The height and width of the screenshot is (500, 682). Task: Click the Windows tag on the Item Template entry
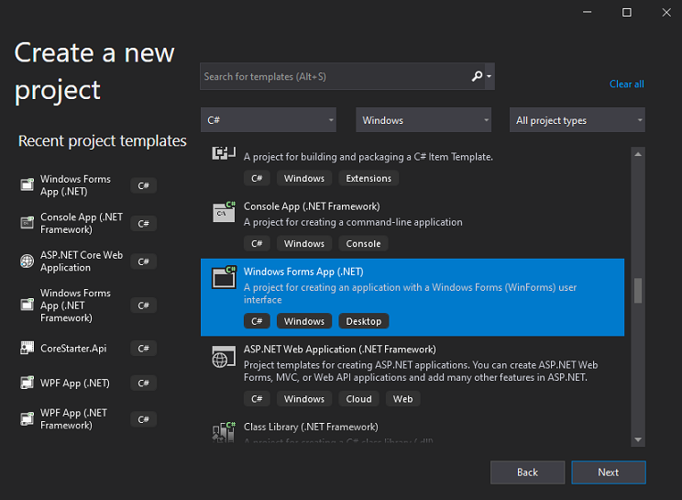point(304,178)
